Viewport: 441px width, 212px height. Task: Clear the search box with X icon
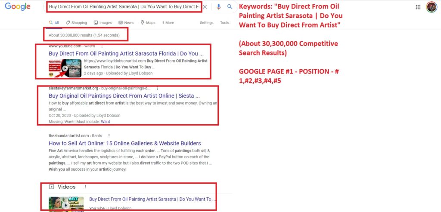click(x=205, y=7)
